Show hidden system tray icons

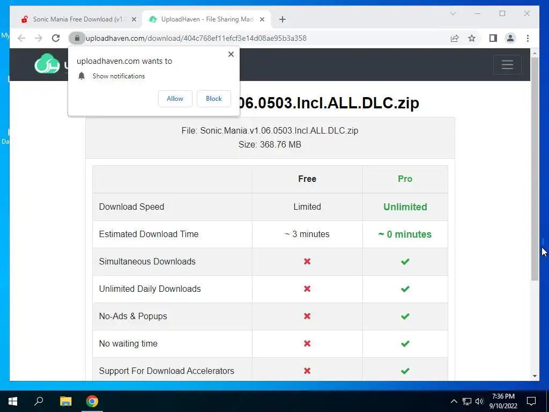[454, 401]
